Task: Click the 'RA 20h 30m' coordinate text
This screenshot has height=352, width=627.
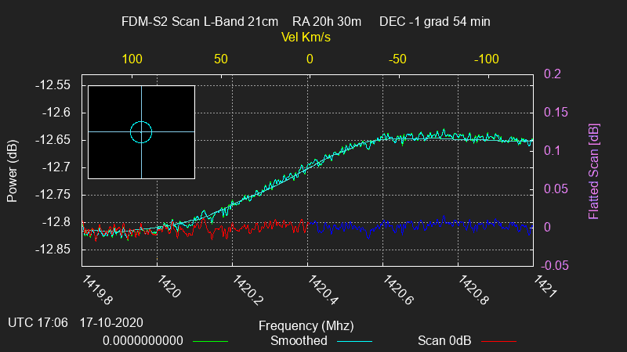Action: (327, 22)
